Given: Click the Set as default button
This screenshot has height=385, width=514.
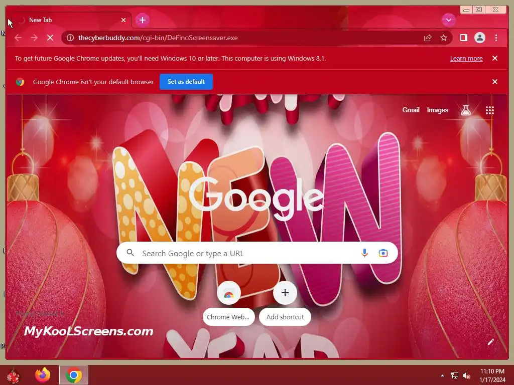Looking at the screenshot, I should point(186,82).
